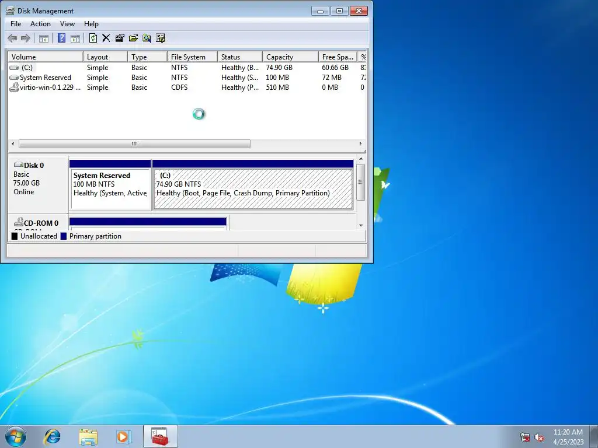Image resolution: width=598 pixels, height=448 pixels.
Task: Open the Help menu
Action: coord(91,23)
